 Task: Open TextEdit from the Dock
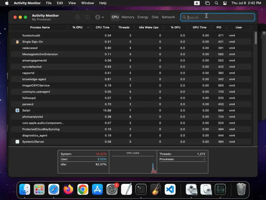point(127,189)
